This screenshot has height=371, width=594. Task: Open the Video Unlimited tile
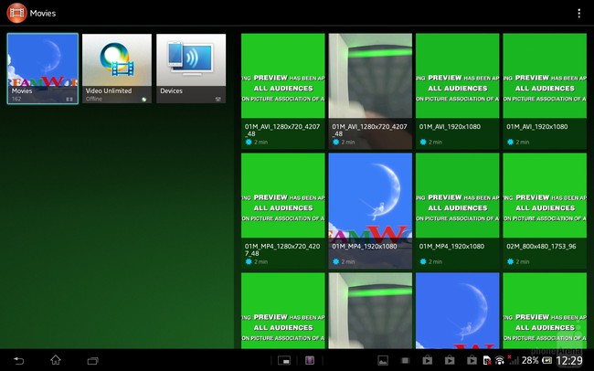click(x=117, y=69)
